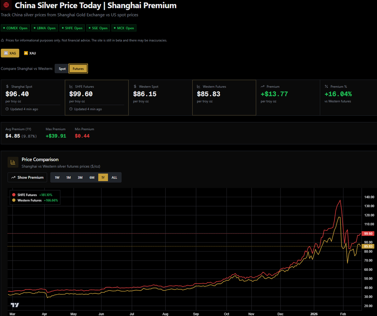The width and height of the screenshot is (377, 316).
Task: Click the dollar icon beside Shanghai Spot
Action: (x=8, y=86)
